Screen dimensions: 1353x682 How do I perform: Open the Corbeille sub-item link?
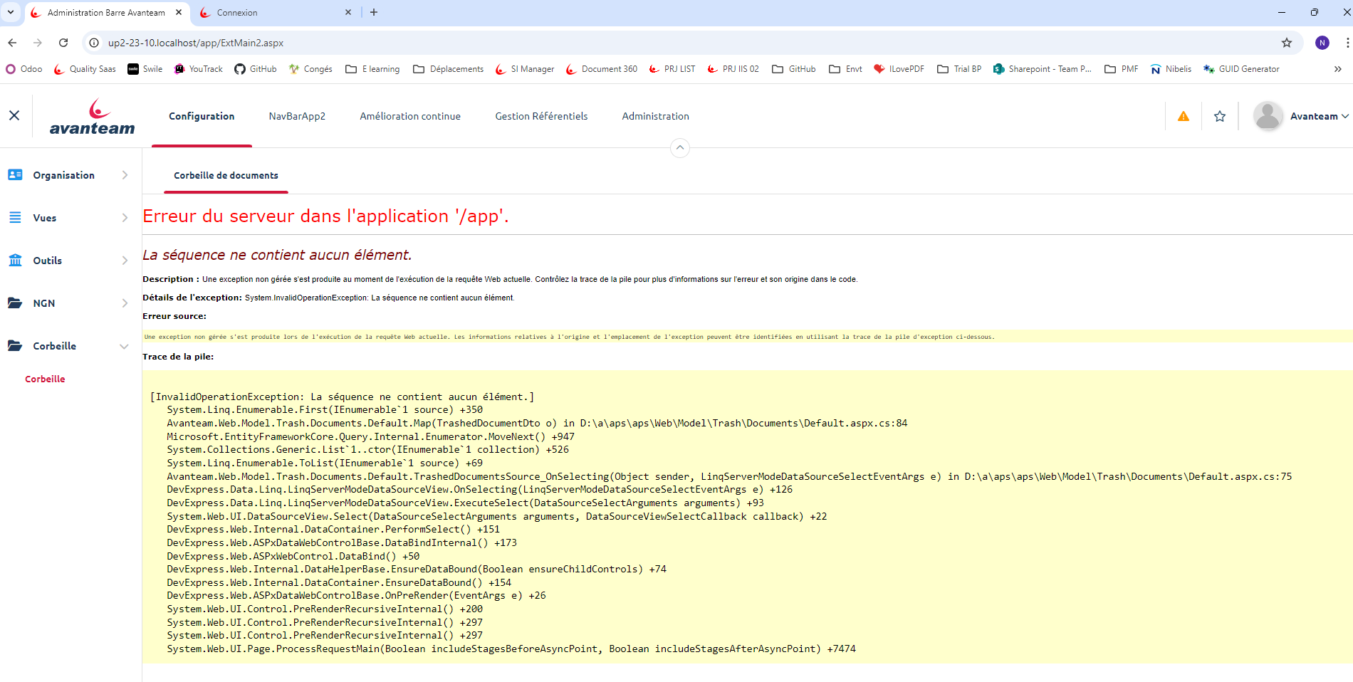[45, 379]
